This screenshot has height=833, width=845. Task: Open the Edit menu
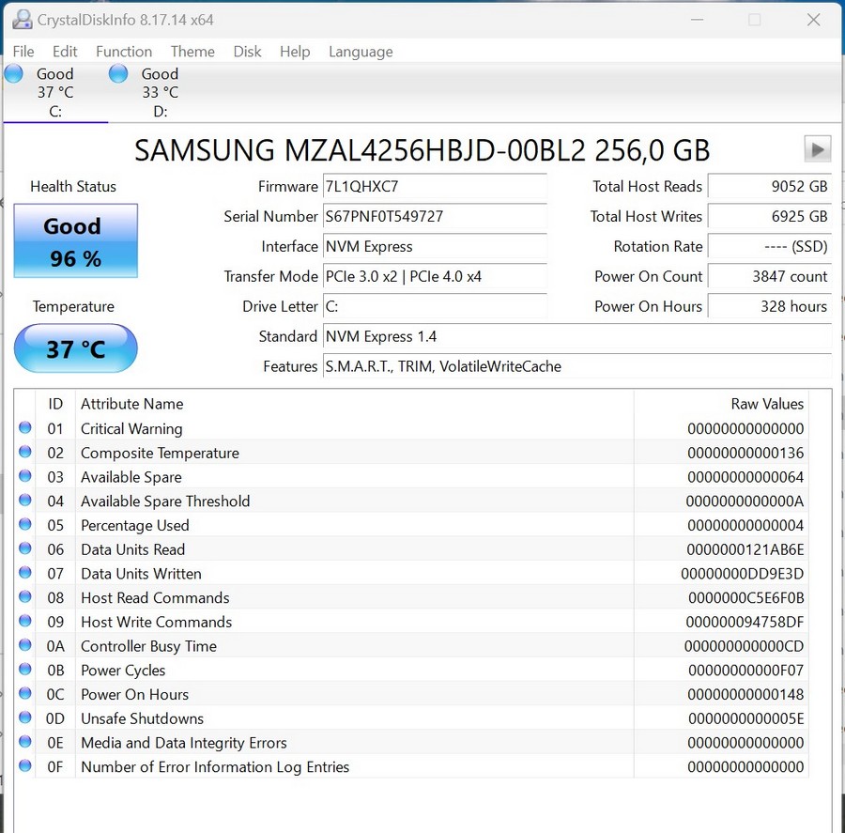[x=65, y=52]
